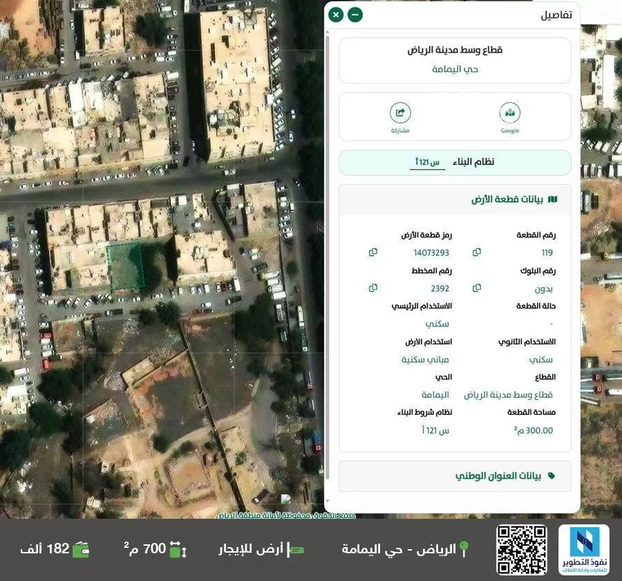
Task: Copy parcel number 119 using its copy icon
Action: 477,252
